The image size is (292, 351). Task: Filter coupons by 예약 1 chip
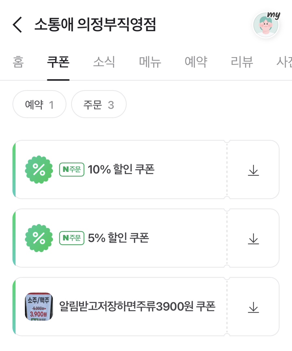(x=39, y=105)
